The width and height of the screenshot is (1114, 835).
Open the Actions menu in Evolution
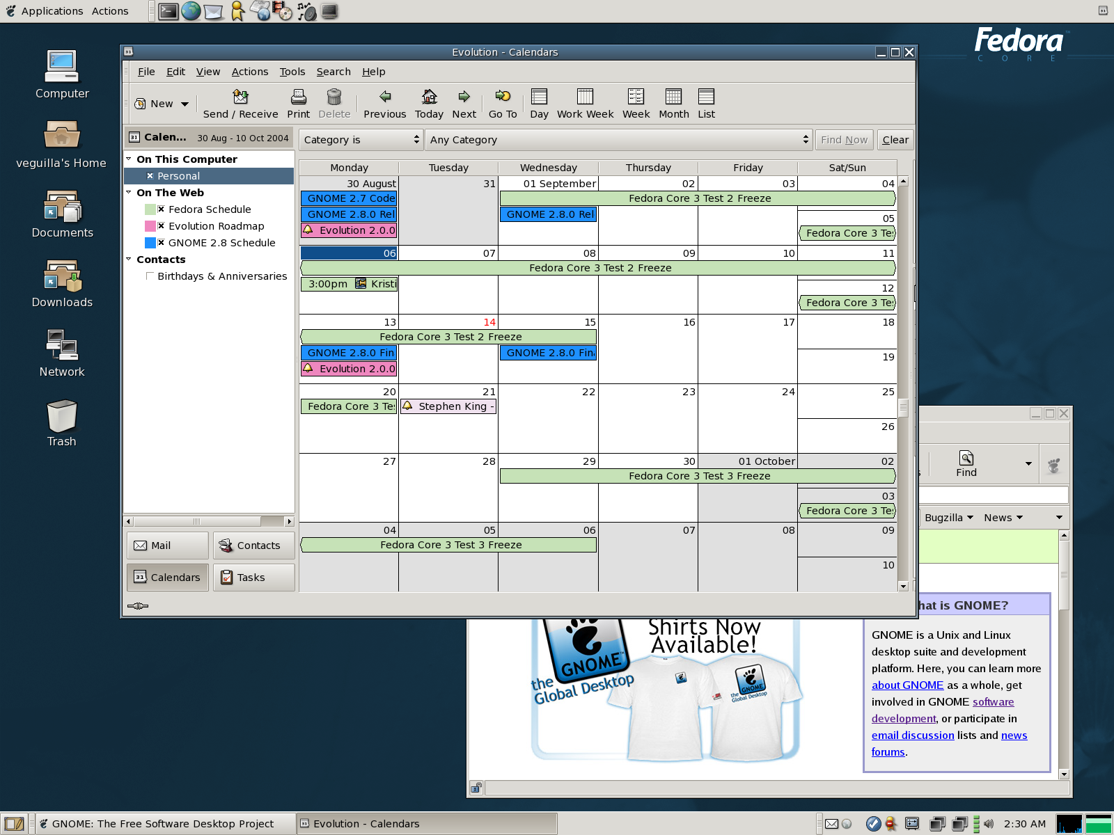pos(249,72)
